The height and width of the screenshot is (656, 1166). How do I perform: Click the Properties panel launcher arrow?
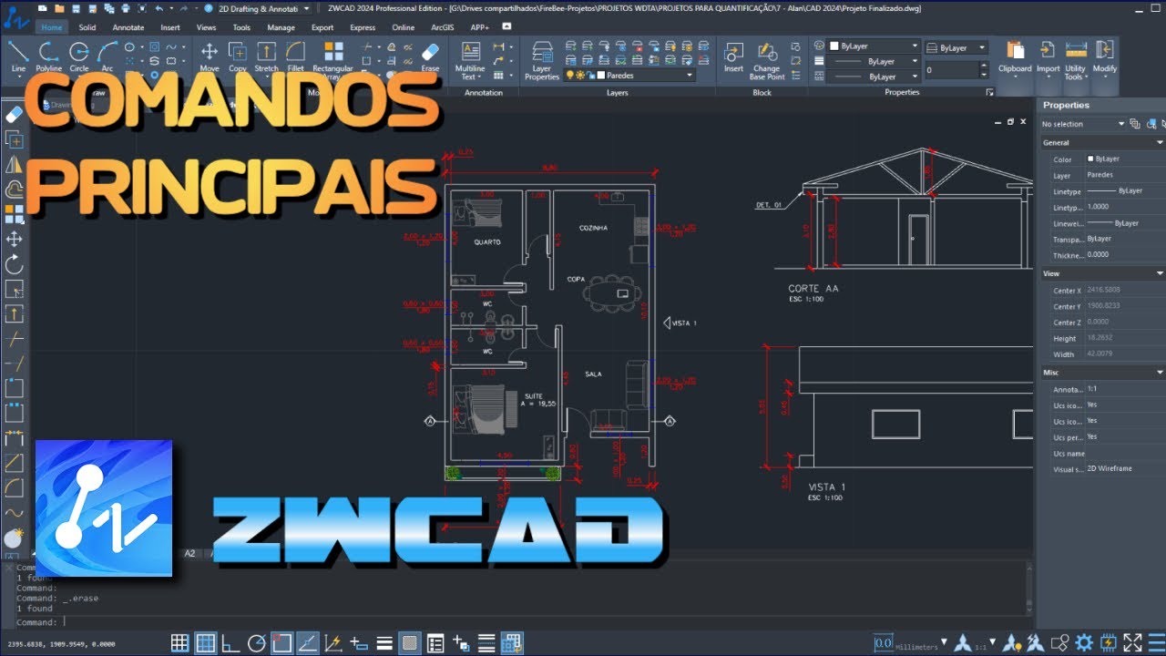click(x=989, y=93)
